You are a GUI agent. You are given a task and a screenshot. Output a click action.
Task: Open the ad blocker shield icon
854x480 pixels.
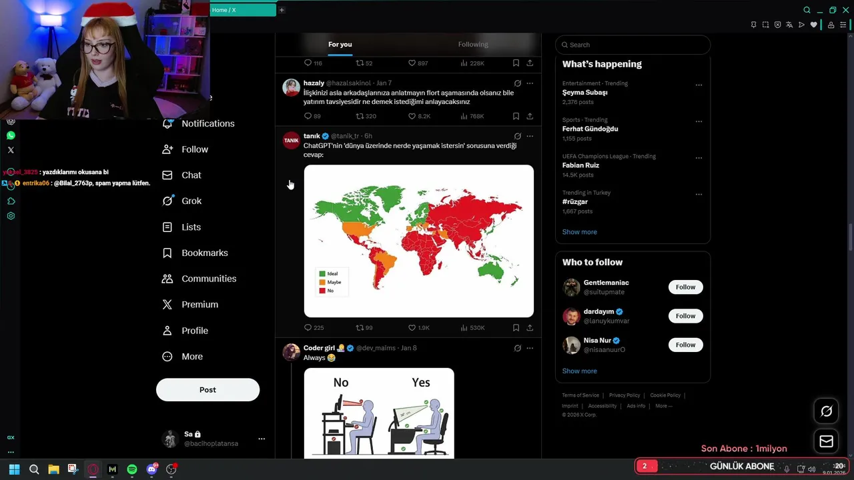tap(777, 25)
